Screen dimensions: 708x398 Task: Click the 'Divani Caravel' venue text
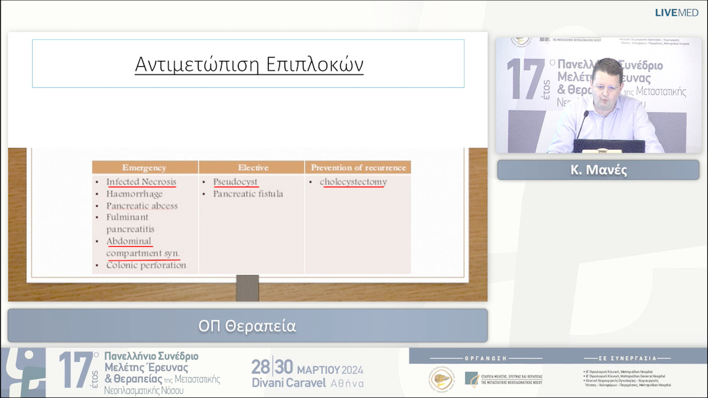tap(286, 383)
